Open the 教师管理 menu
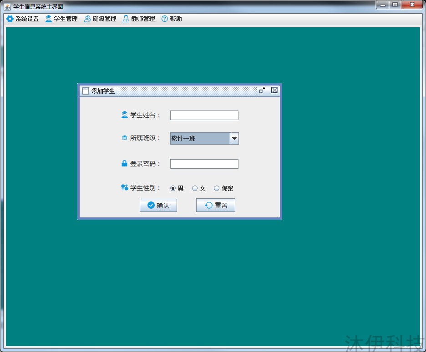The image size is (426, 352). pos(139,19)
